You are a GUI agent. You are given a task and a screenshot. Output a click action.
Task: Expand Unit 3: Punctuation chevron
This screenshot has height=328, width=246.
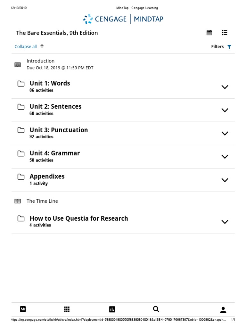[x=225, y=133]
